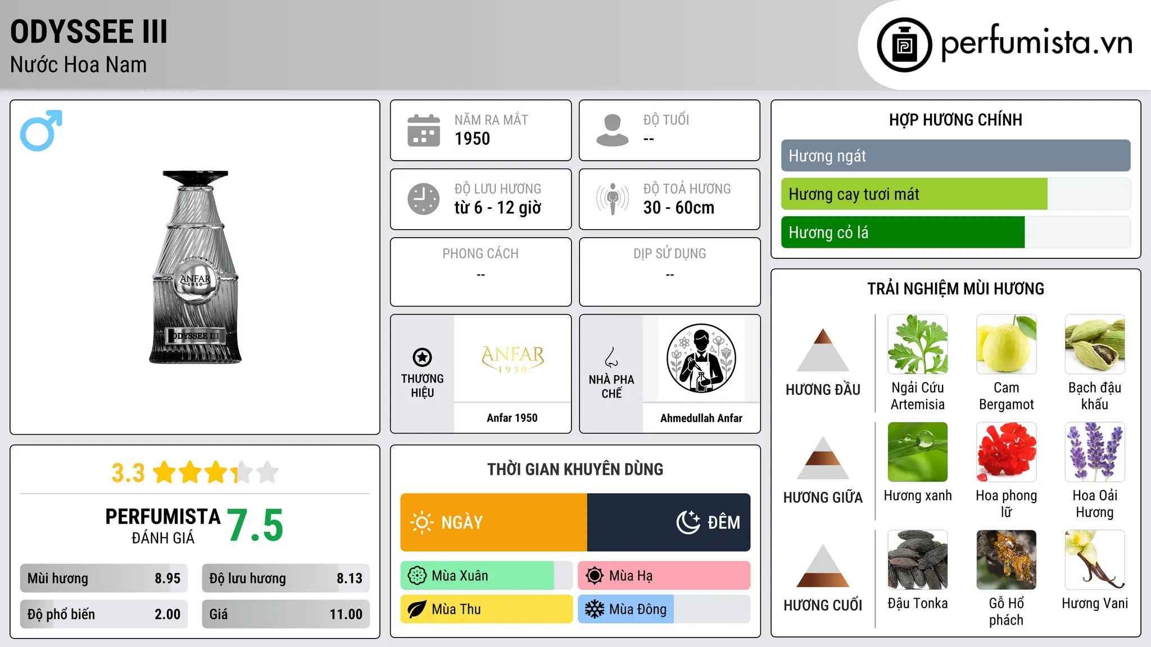
Task: Click the Perfumista score 7.5
Action: click(x=256, y=525)
